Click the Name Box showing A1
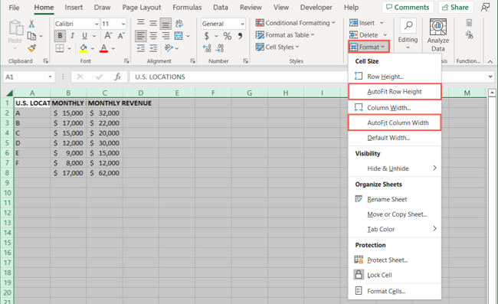 pyautogui.click(x=28, y=77)
